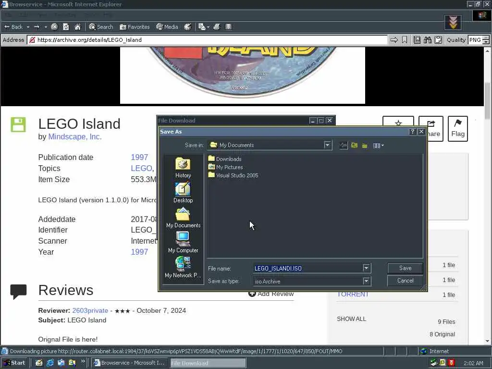This screenshot has width=492, height=369.
Task: Go to the Home page icon
Action: pos(77,27)
